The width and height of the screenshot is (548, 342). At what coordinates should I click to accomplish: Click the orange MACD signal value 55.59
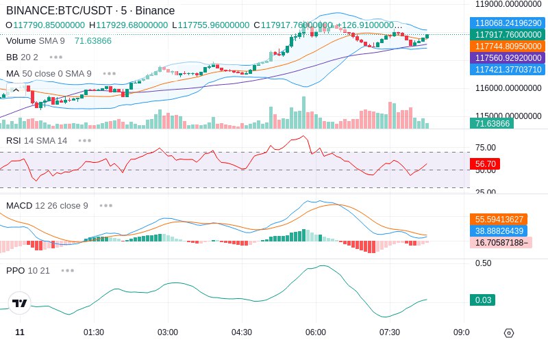pyautogui.click(x=499, y=219)
